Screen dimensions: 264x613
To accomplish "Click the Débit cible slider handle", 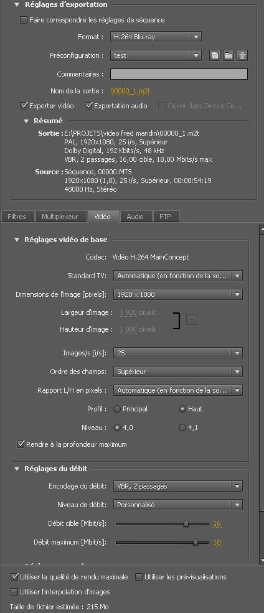I will (186, 523).
